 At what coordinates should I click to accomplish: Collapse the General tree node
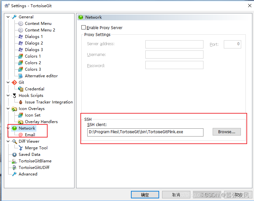coord(8,17)
